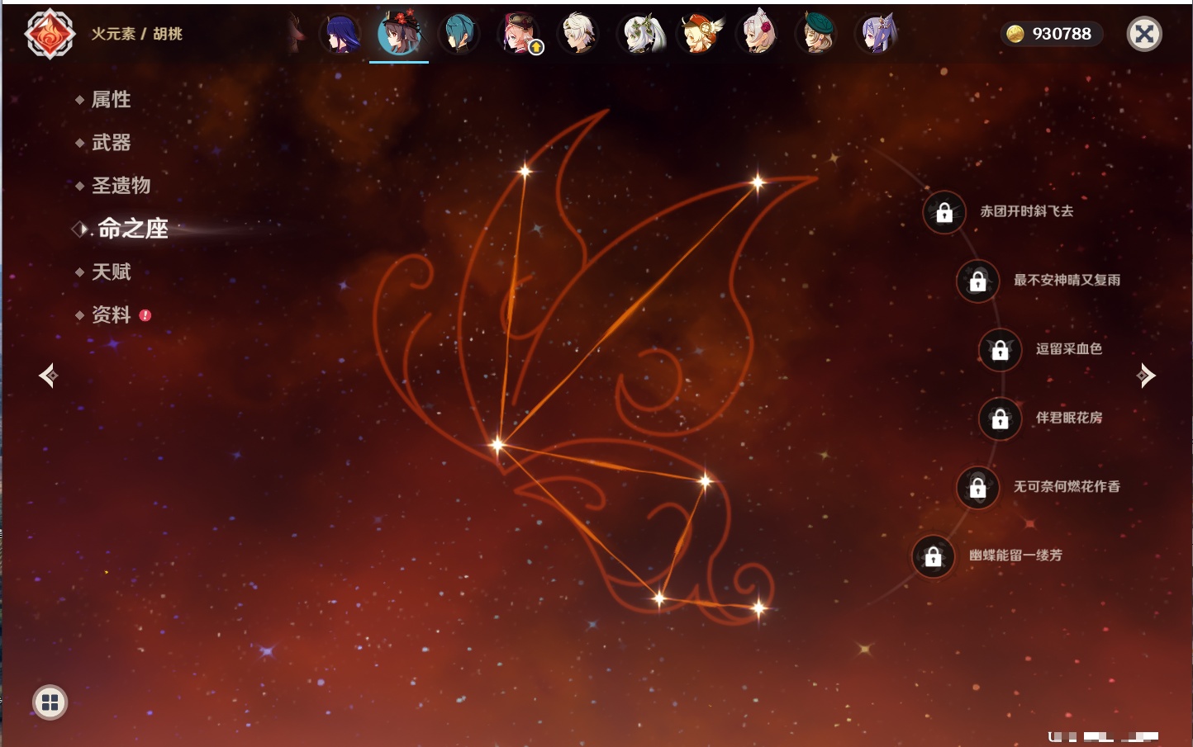Select the silver-haired character with rose
The width and height of the screenshot is (1193, 747).
[x=758, y=35]
